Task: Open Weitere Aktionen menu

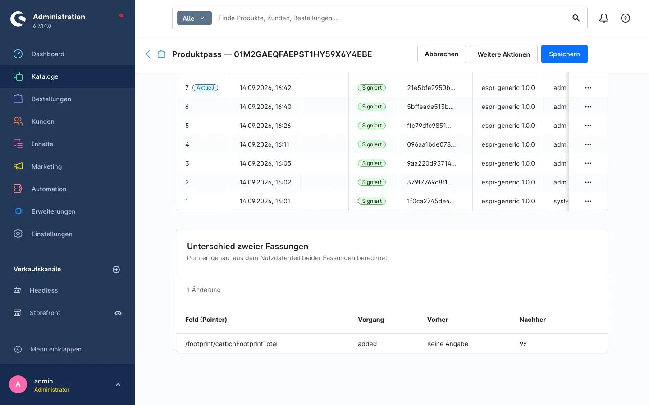Action: 503,54
